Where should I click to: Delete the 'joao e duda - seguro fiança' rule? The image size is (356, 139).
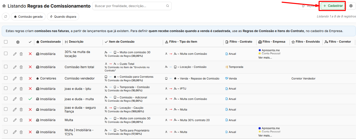21,109
